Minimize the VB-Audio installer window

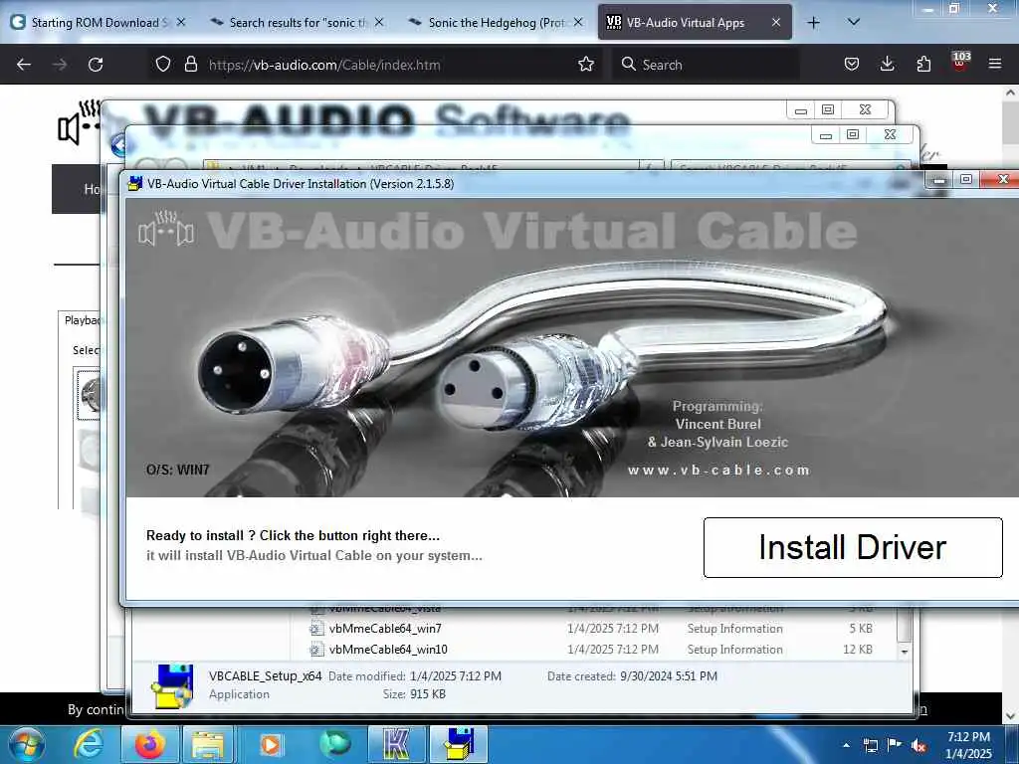tap(939, 179)
